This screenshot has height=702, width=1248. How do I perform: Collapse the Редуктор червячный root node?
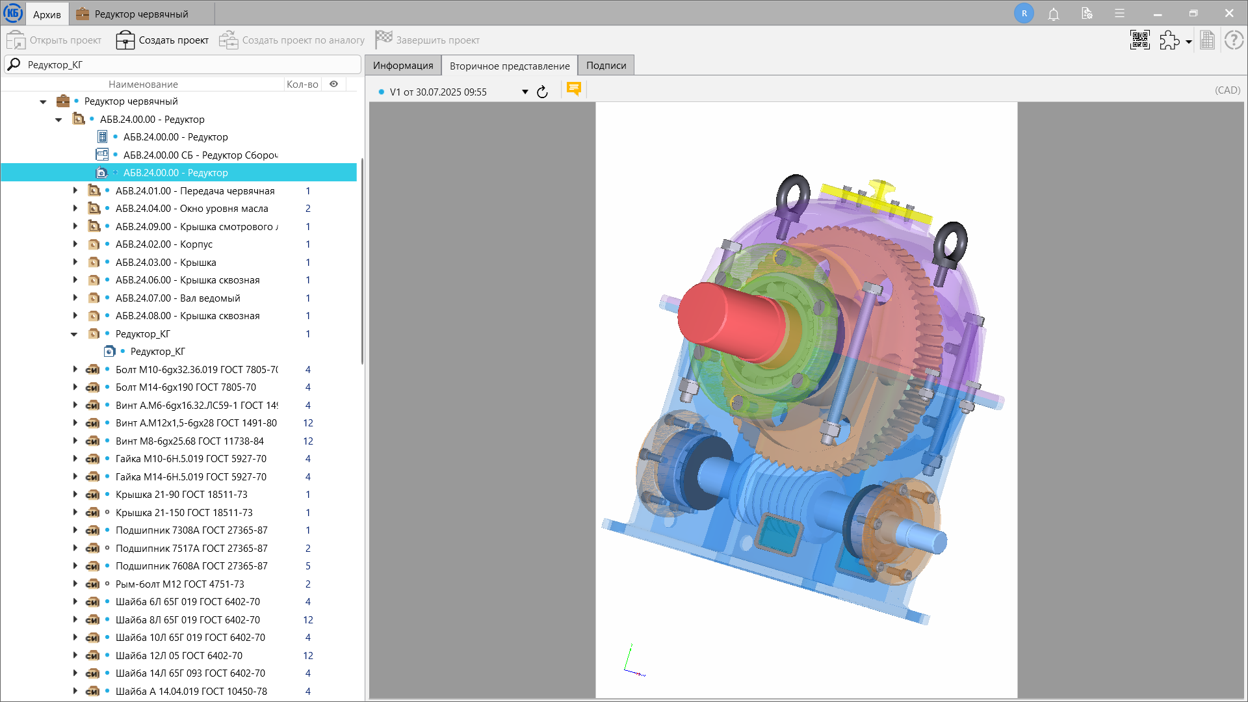pos(43,101)
